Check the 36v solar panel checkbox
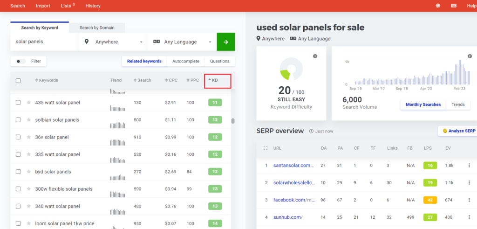This screenshot has width=477, height=229. 18,137
